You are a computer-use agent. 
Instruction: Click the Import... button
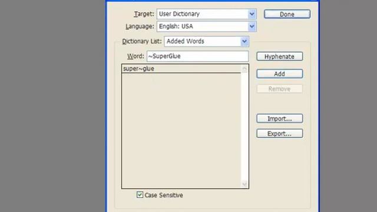point(279,118)
